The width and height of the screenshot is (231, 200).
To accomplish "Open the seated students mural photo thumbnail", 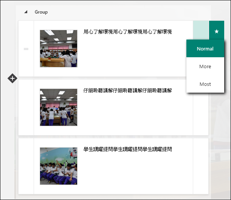I will pos(59,166).
